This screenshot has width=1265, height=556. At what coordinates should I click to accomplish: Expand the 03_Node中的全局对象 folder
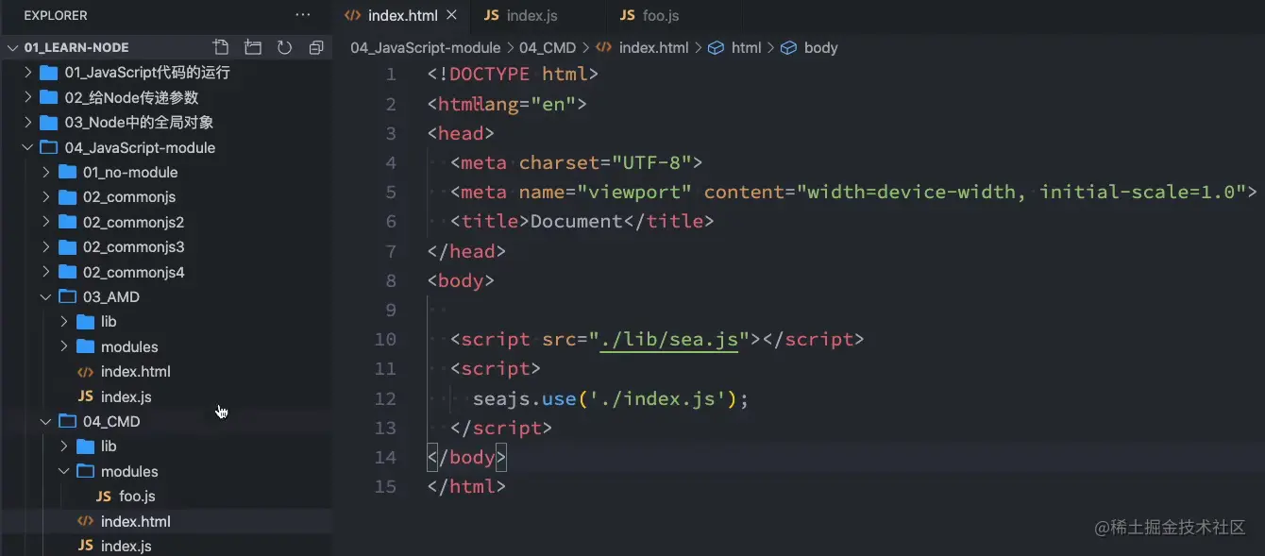(x=27, y=122)
